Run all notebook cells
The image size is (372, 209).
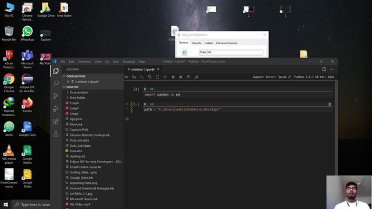[127, 77]
